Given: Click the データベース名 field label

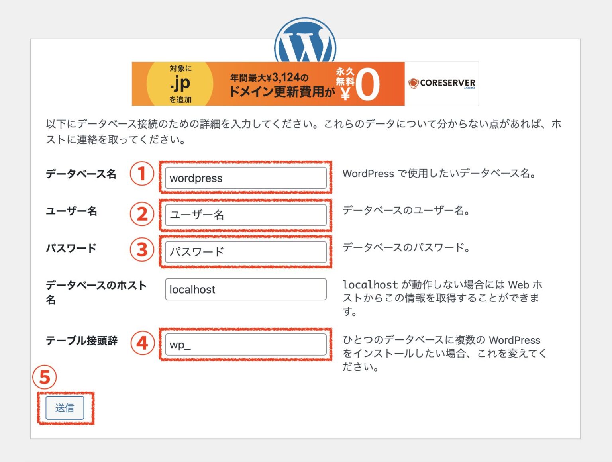Looking at the screenshot, I should 80,174.
